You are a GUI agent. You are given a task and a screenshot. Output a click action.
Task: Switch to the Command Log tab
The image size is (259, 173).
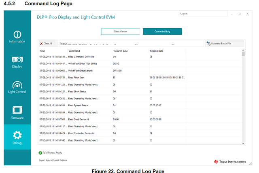162,32
